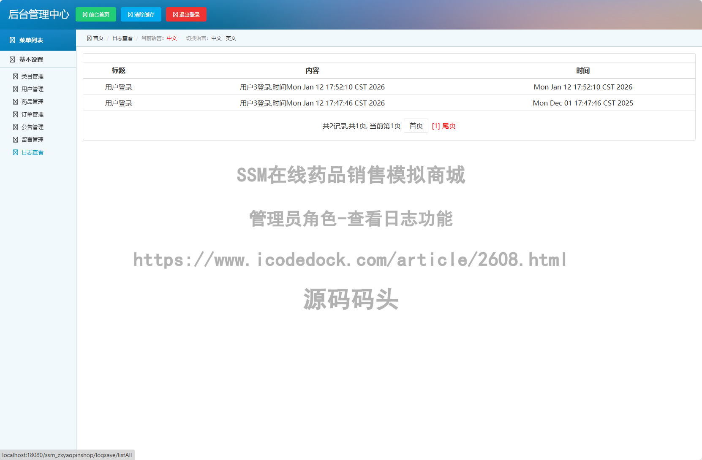
Task: Open 前台首页 green button
Action: pos(96,14)
